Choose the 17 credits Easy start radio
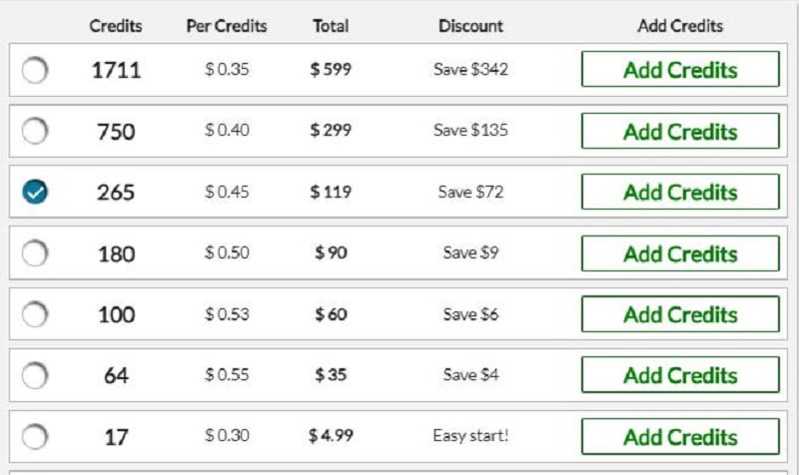The height and width of the screenshot is (475, 799). tap(35, 436)
